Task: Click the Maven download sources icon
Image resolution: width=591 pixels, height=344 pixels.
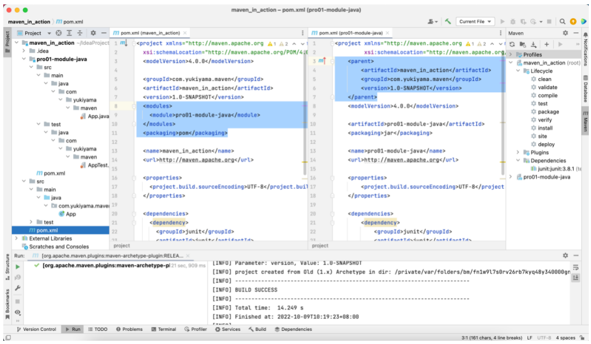Action: tap(534, 44)
